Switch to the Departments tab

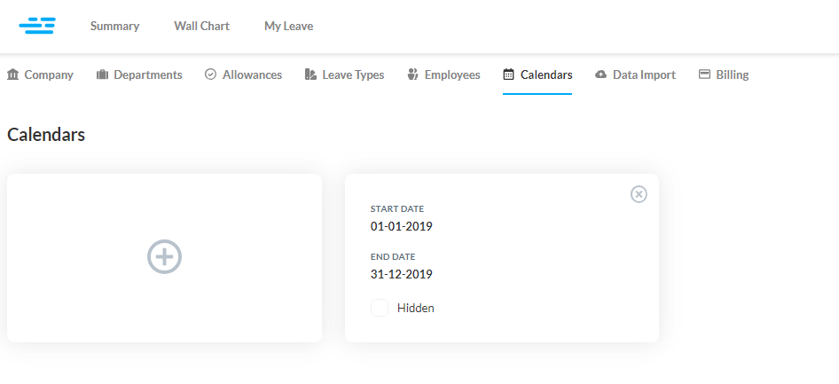139,74
